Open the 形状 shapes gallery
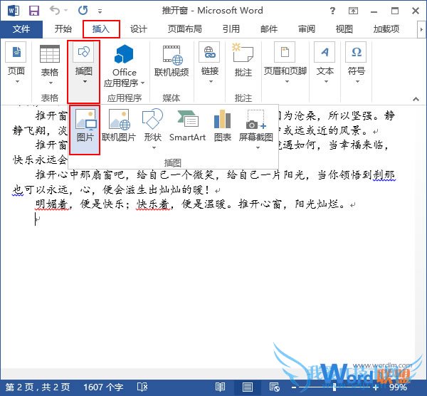This screenshot has height=396, width=427. point(153,129)
